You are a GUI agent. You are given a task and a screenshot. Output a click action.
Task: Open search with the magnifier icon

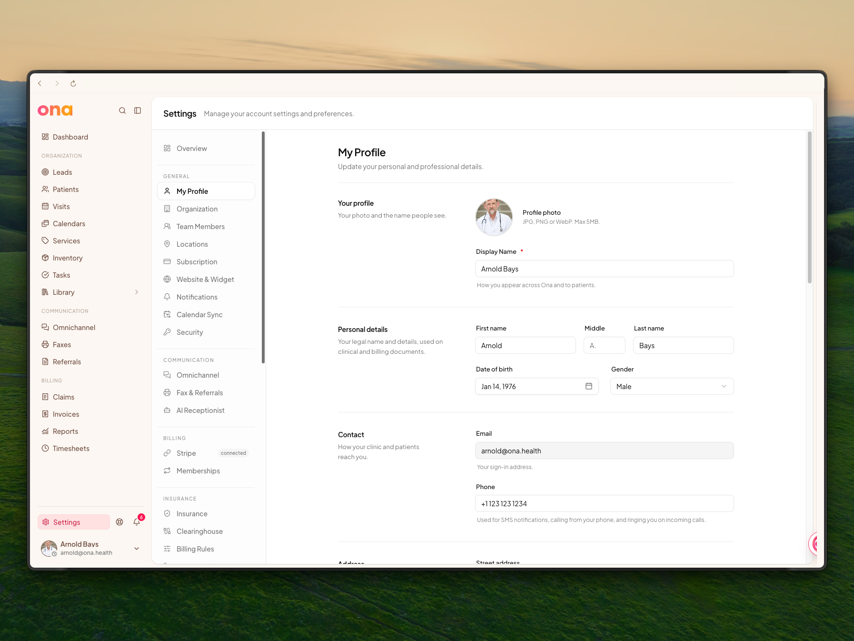[122, 110]
